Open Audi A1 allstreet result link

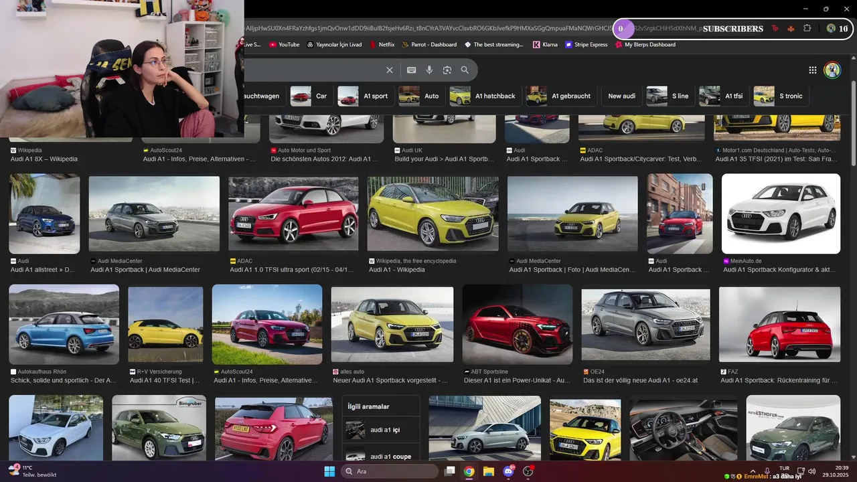pos(43,270)
